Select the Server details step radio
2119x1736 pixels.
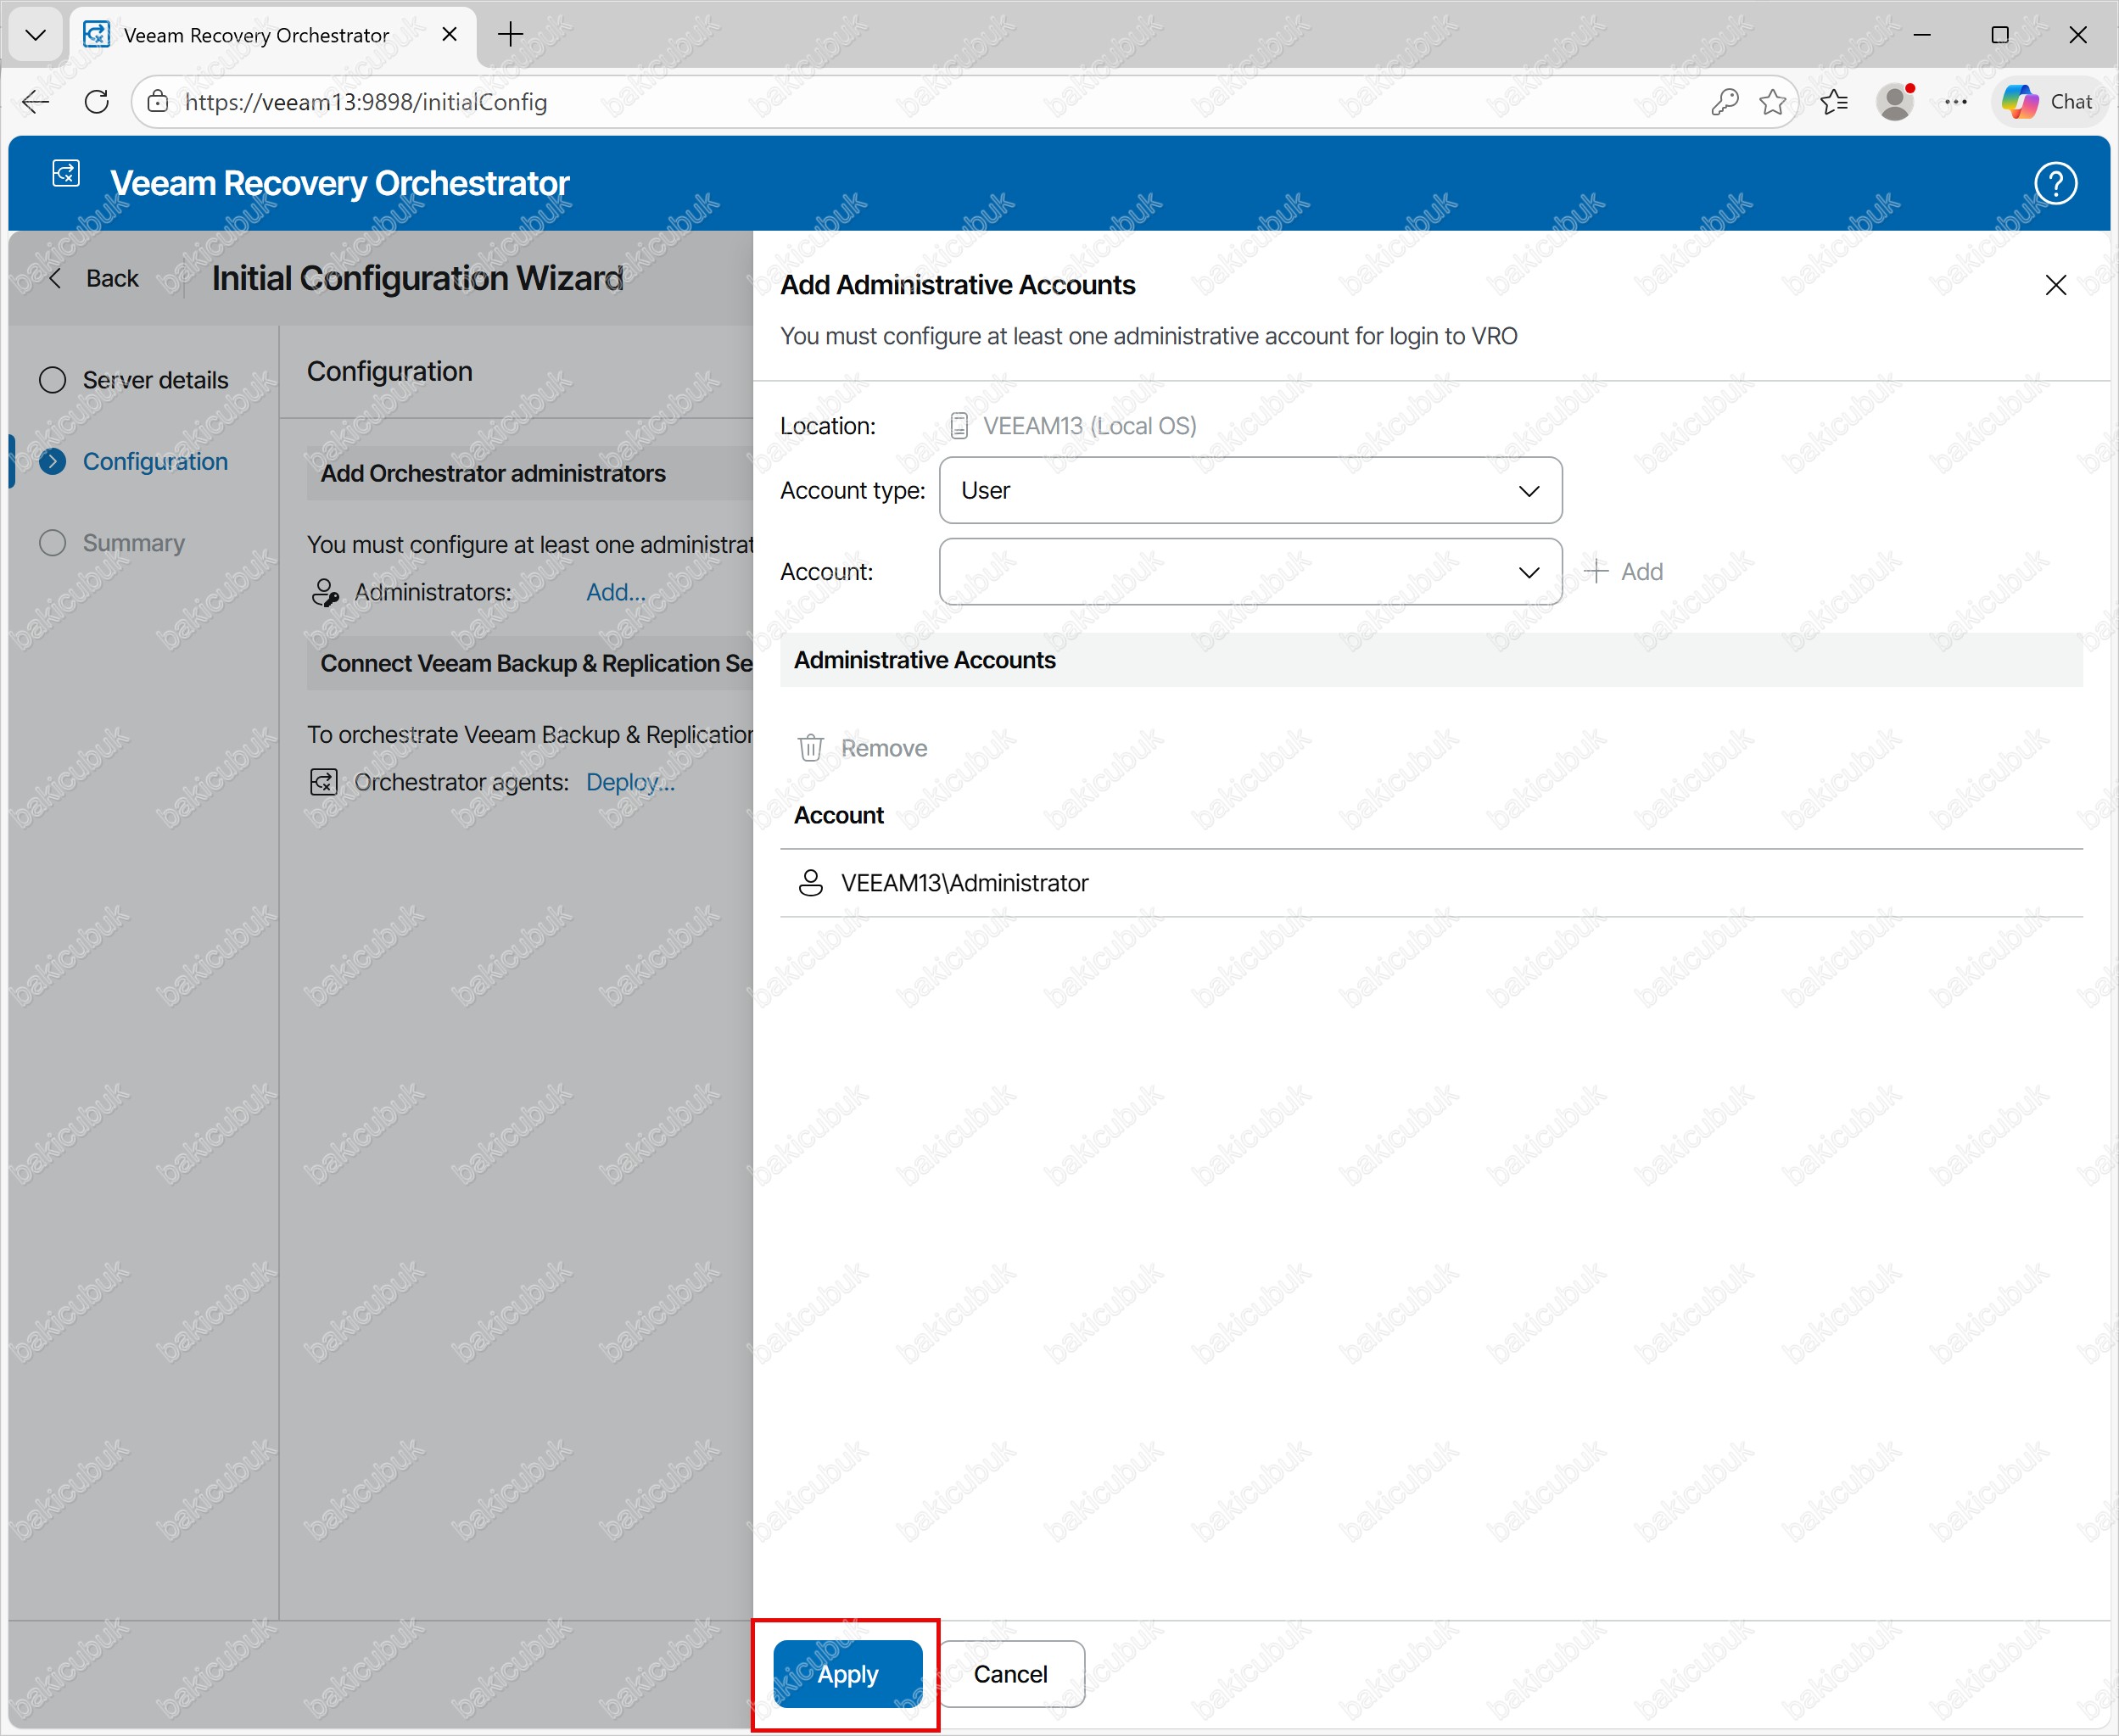[x=53, y=380]
